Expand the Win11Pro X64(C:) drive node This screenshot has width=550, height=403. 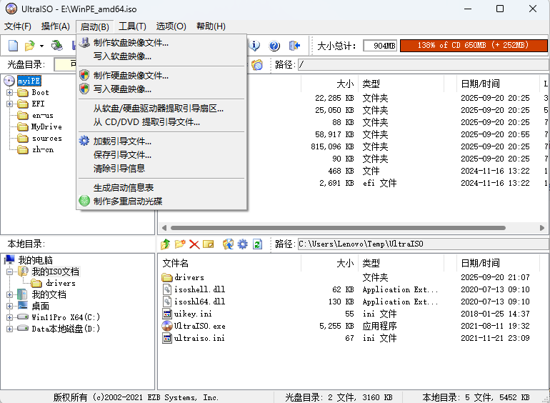[9, 317]
